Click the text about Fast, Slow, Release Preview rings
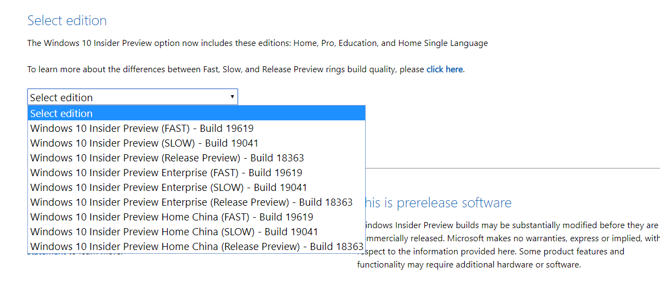Screen dimensions: 660x285 [226, 69]
